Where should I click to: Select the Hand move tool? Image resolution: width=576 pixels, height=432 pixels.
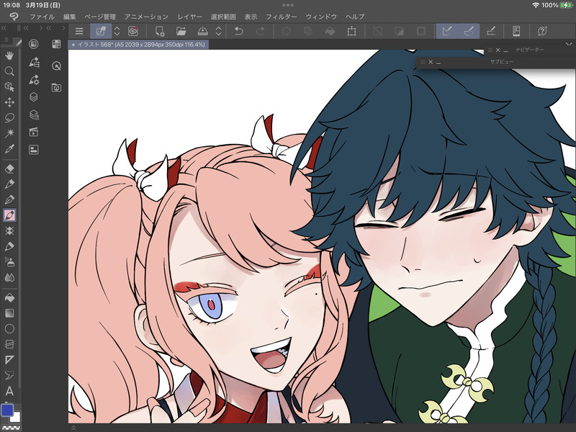(9, 55)
